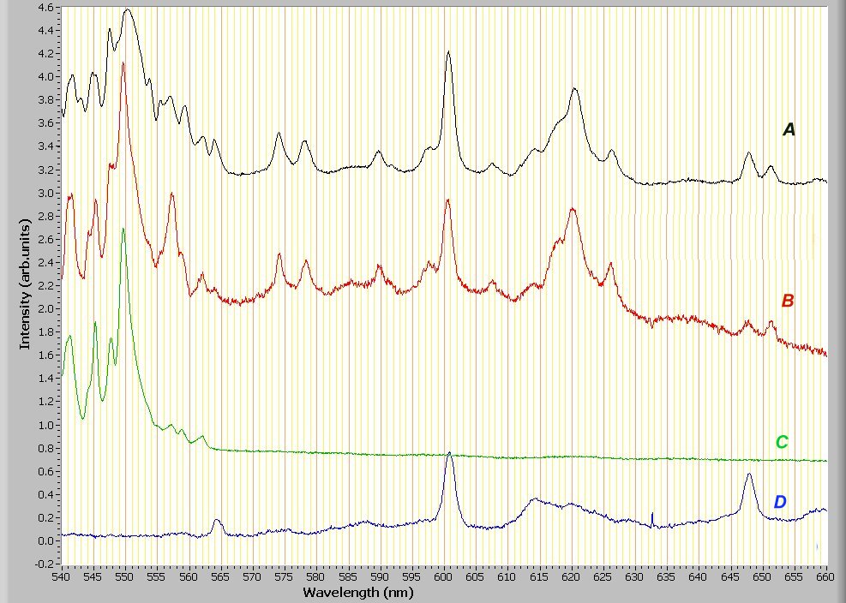
Task: Click the green curve label C
Action: (782, 443)
